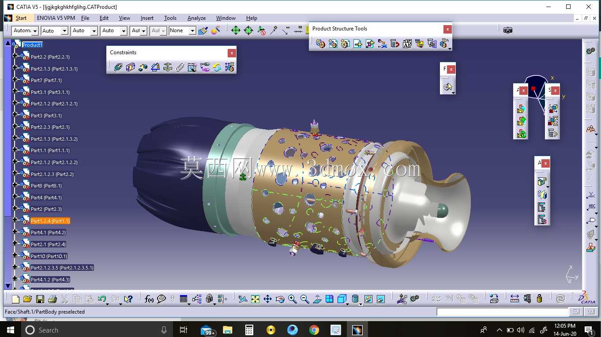Select the Coincidence Constraint tool
The image size is (601, 337).
[x=118, y=67]
